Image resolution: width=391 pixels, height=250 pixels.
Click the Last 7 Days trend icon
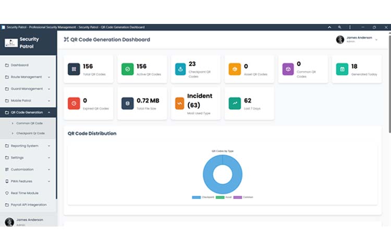click(x=235, y=103)
